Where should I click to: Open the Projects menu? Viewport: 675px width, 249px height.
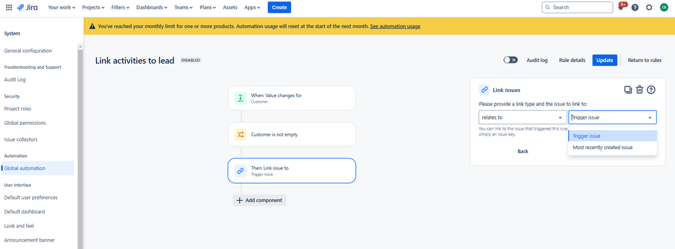[x=93, y=7]
